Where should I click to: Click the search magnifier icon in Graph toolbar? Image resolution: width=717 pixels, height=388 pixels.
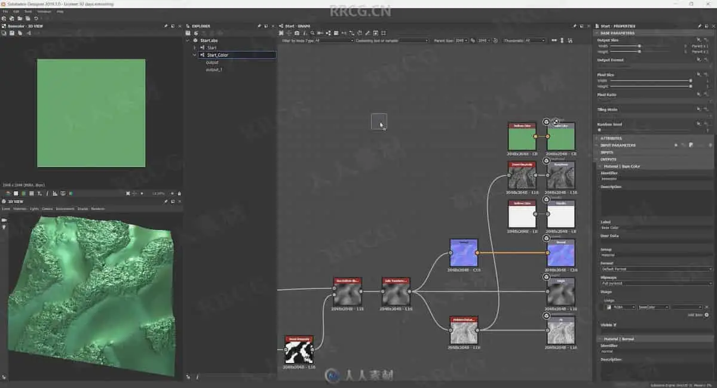click(312, 33)
